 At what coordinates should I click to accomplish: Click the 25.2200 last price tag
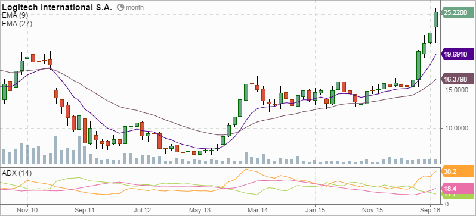click(457, 12)
